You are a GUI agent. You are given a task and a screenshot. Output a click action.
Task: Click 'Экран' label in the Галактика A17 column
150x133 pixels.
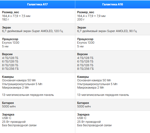[x=6, y=27]
